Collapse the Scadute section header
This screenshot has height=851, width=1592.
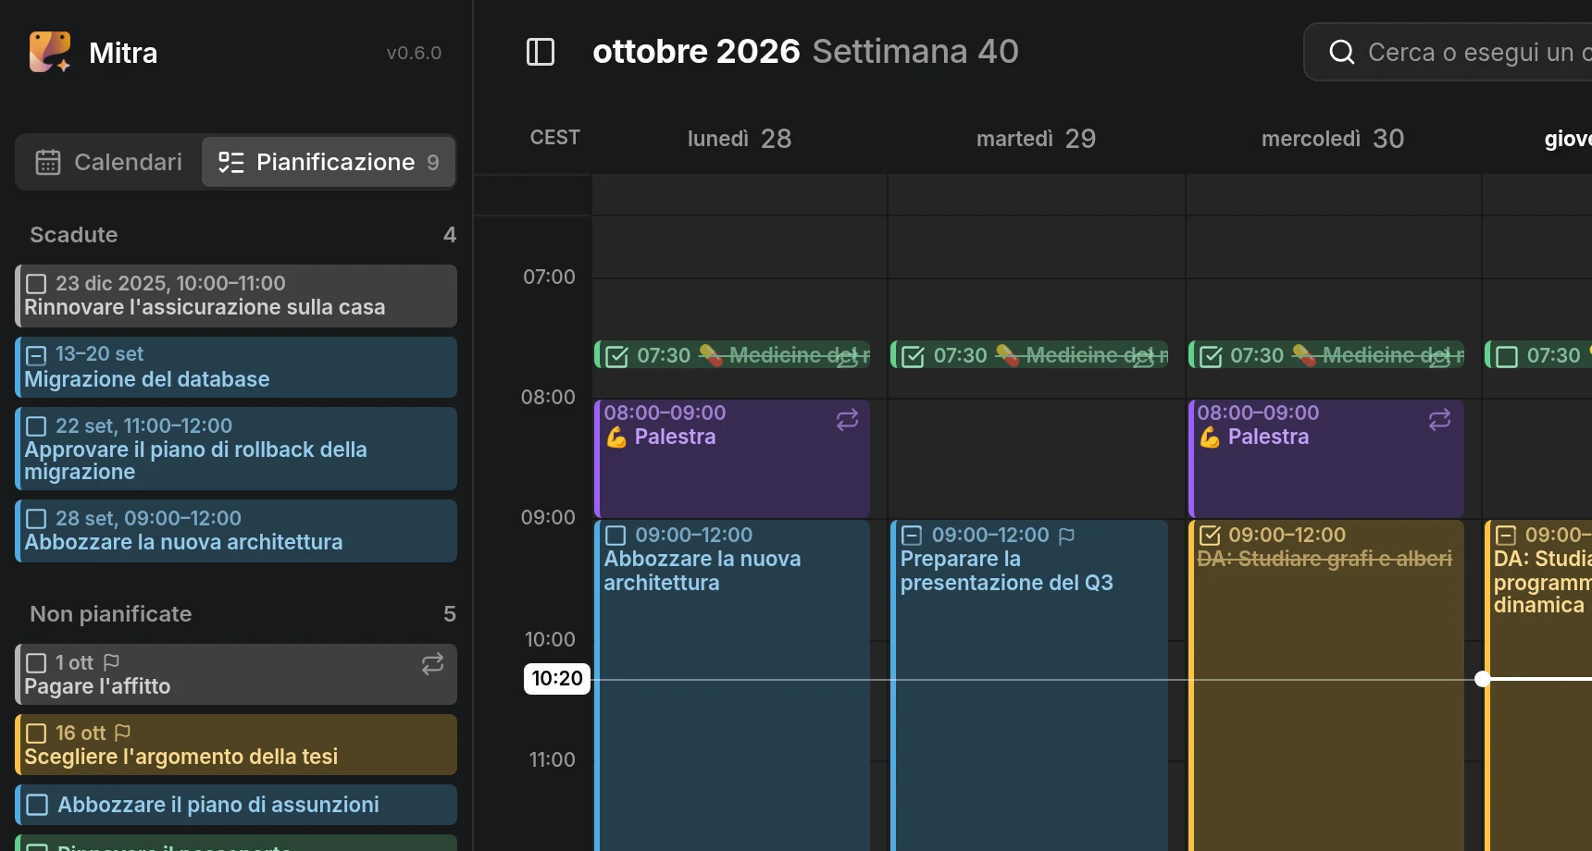point(243,235)
